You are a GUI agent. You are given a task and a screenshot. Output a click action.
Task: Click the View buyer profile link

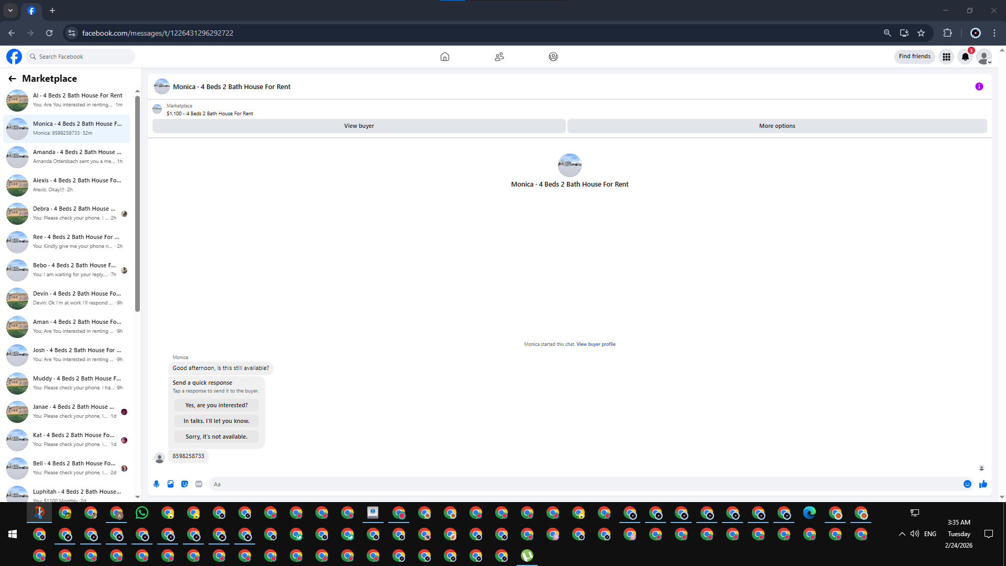point(596,344)
